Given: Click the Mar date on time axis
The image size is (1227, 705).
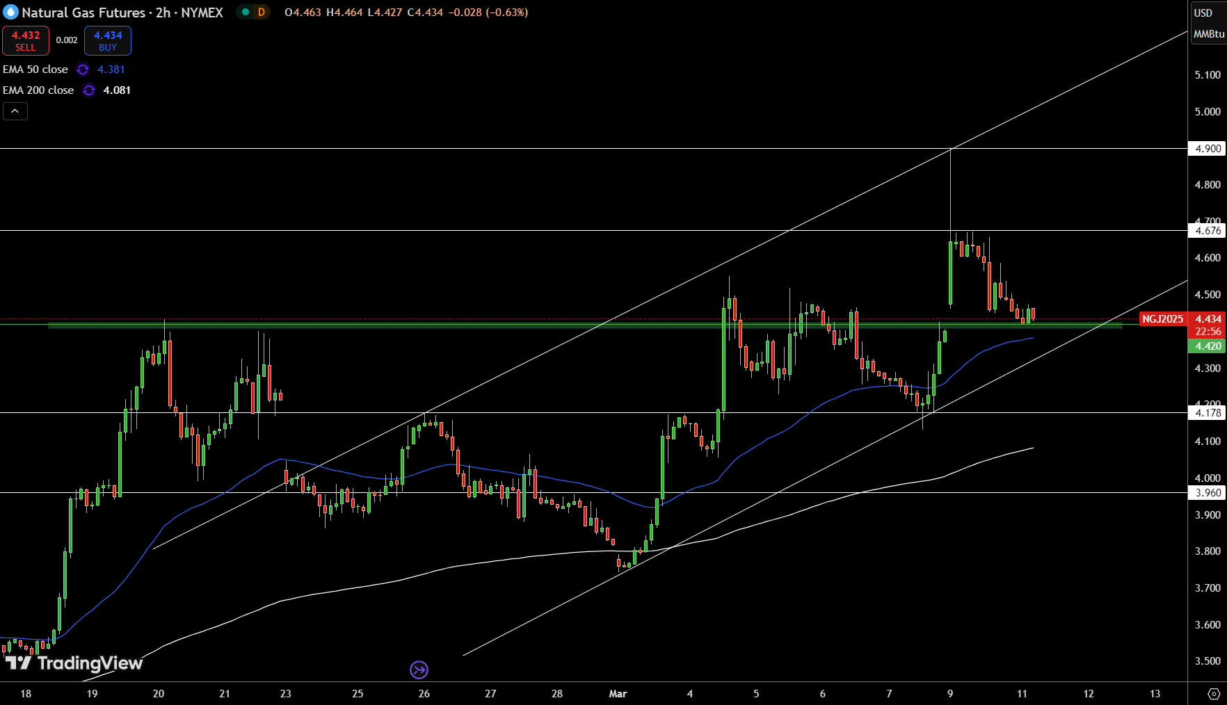Looking at the screenshot, I should pos(618,693).
